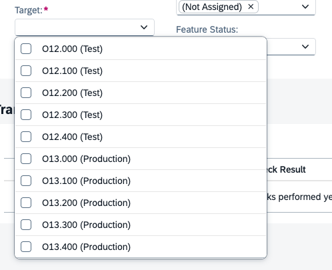Click the O12.300 (Test) label text
This screenshot has height=270, width=332.
click(73, 115)
